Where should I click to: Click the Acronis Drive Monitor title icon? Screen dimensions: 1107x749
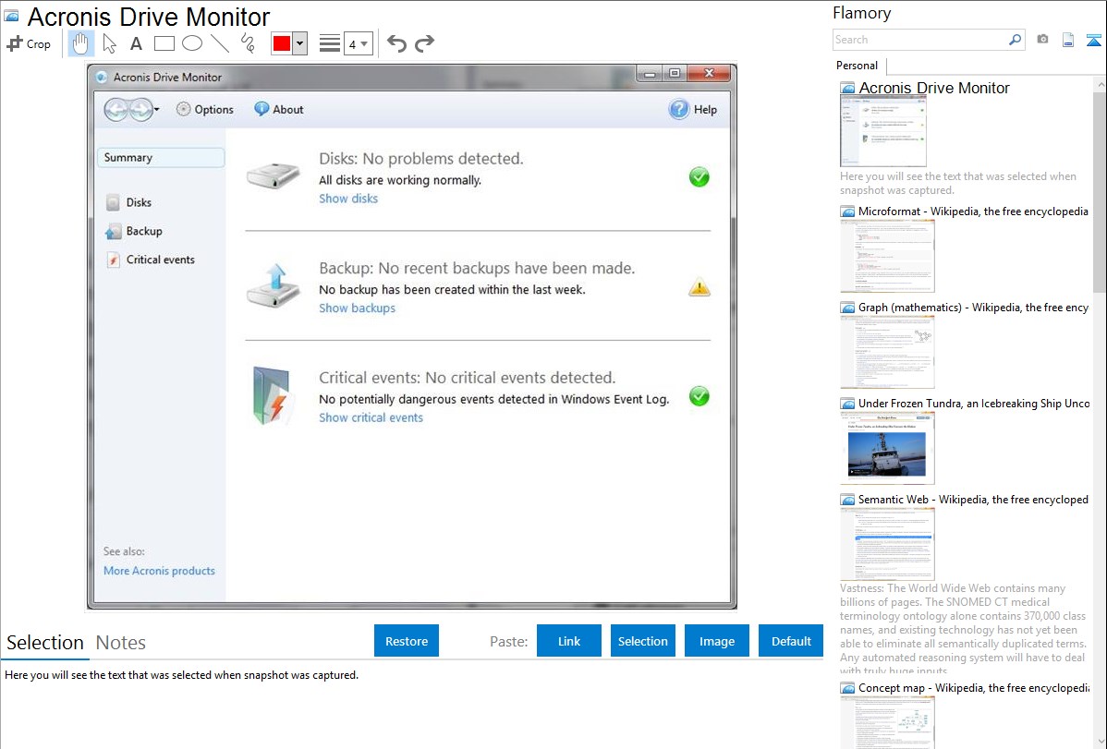click(x=12, y=16)
